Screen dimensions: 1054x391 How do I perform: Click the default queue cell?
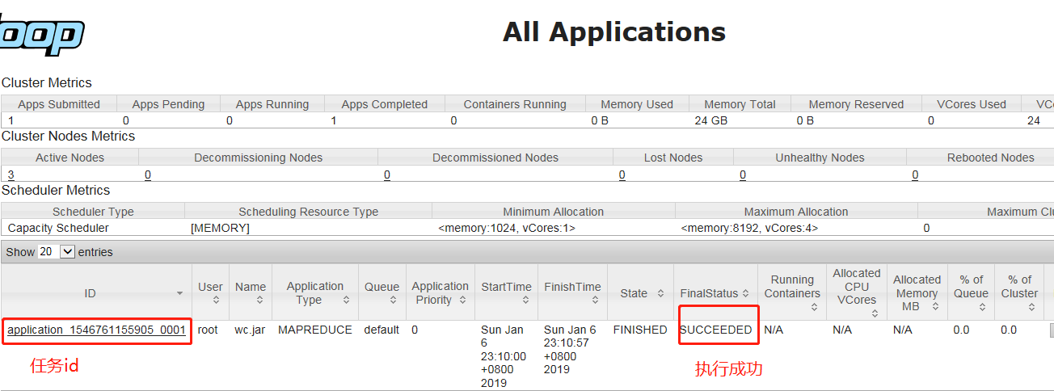point(382,330)
